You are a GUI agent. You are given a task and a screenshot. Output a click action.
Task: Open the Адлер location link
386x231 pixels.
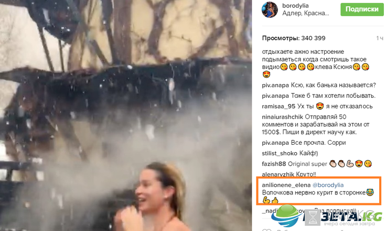point(306,13)
